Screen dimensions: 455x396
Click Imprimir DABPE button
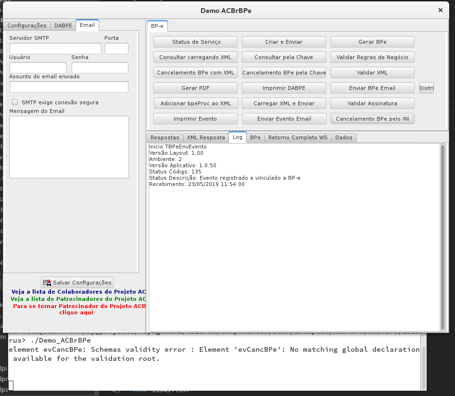pos(284,88)
